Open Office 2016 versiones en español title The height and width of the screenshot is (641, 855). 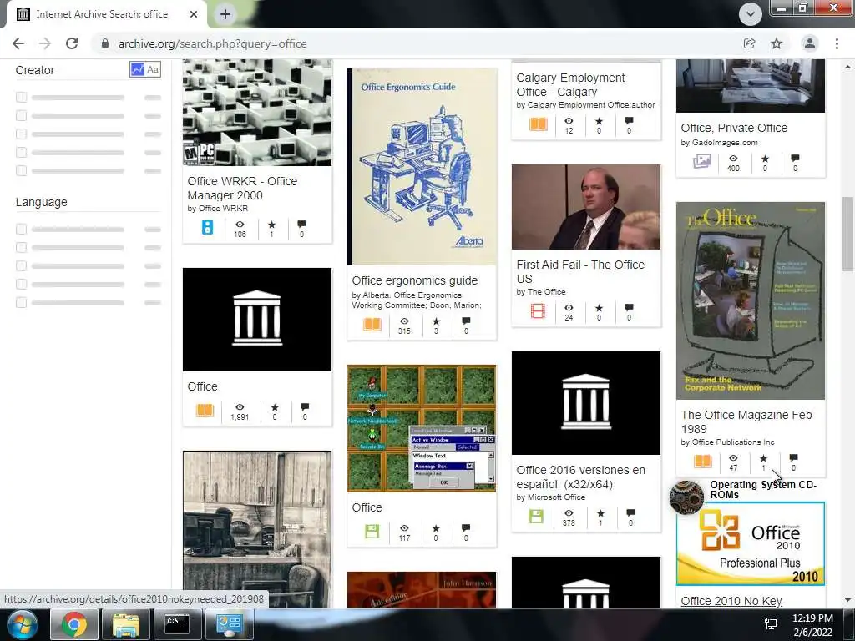581,477
